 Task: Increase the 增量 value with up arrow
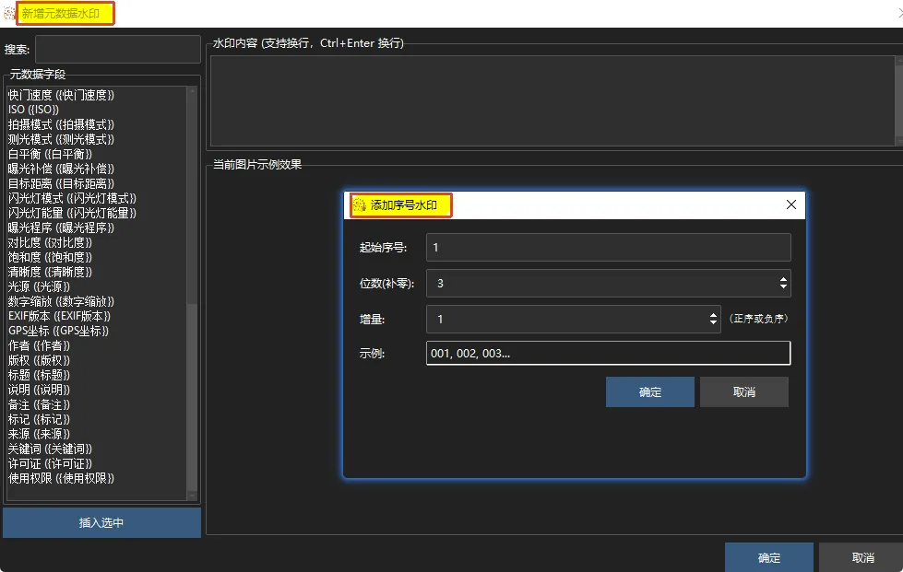coord(713,315)
